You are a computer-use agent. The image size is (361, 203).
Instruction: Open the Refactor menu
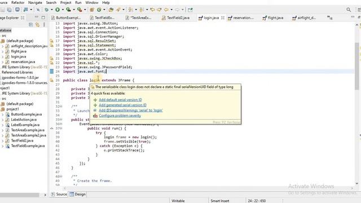coord(17,2)
